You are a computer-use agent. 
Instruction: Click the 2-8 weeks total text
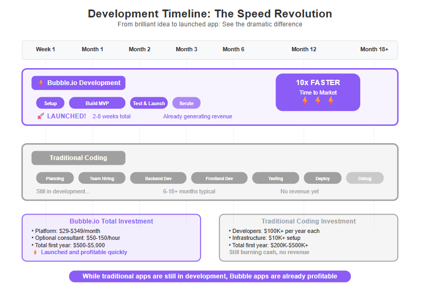112,116
